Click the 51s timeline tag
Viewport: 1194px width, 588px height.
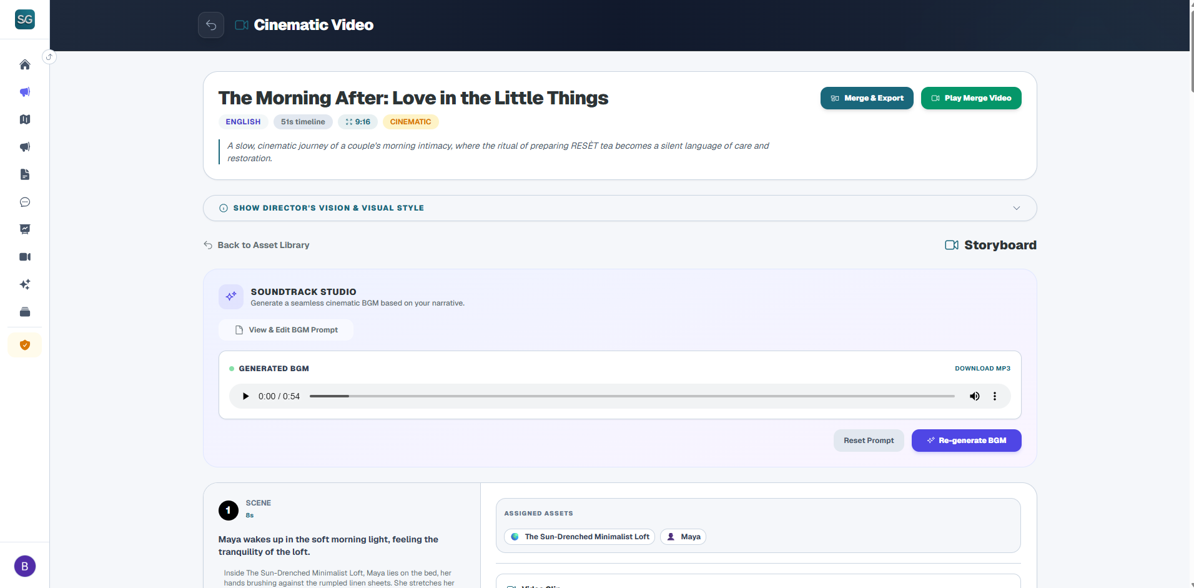tap(303, 122)
